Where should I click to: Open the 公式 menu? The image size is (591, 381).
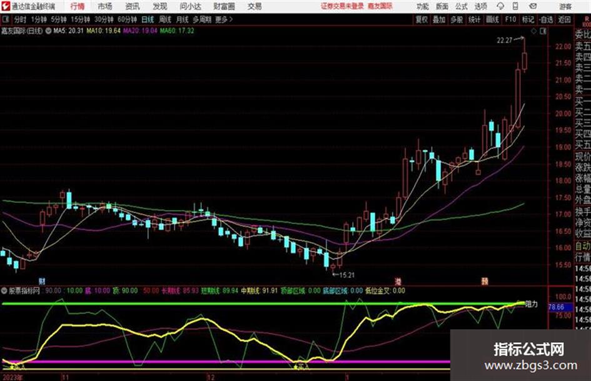(462, 6)
